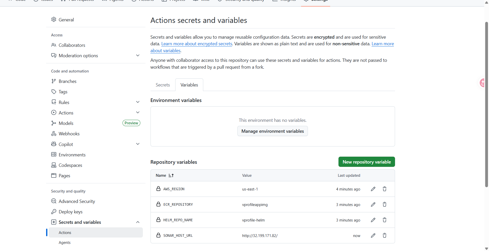The height and width of the screenshot is (251, 489).
Task: Click the scrollbar down arrow
Action: (486, 248)
